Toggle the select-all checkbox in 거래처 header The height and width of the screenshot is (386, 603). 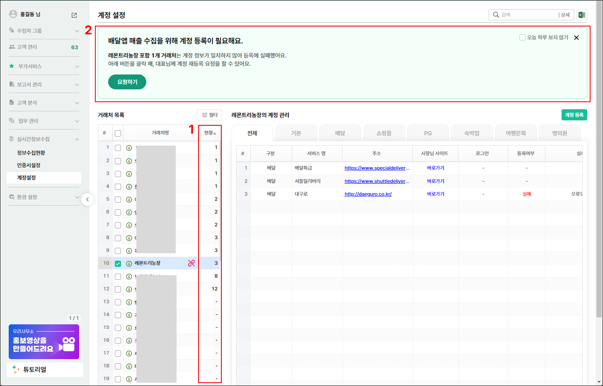tap(118, 133)
